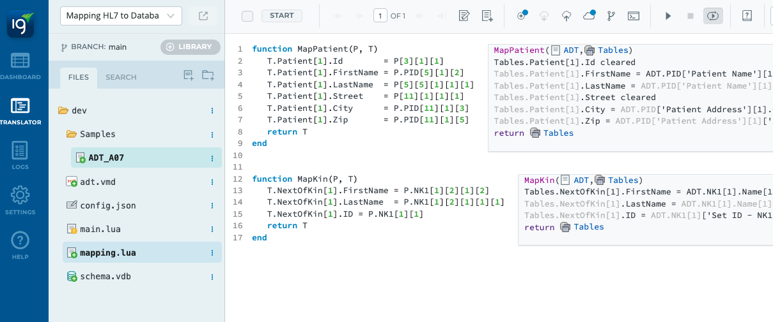773x322 pixels.
Task: Tick the checkbox next to START
Action: click(x=247, y=16)
